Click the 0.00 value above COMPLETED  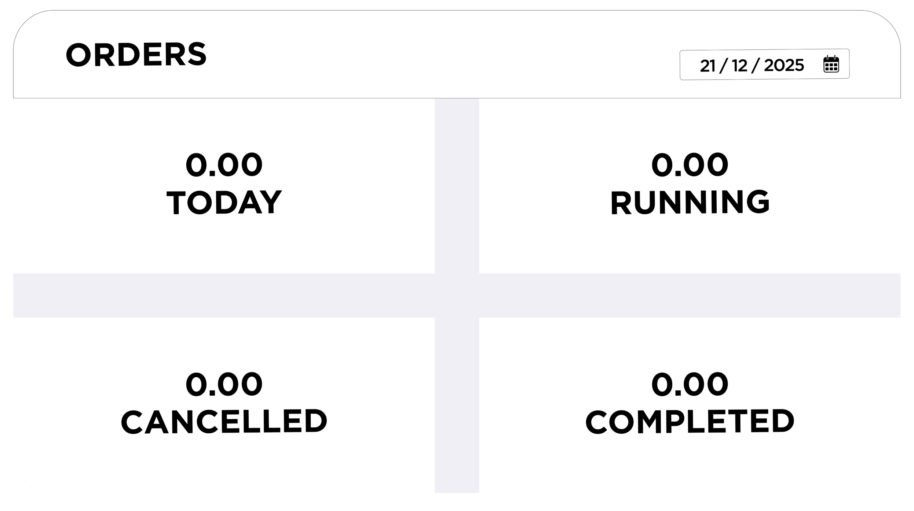690,384
